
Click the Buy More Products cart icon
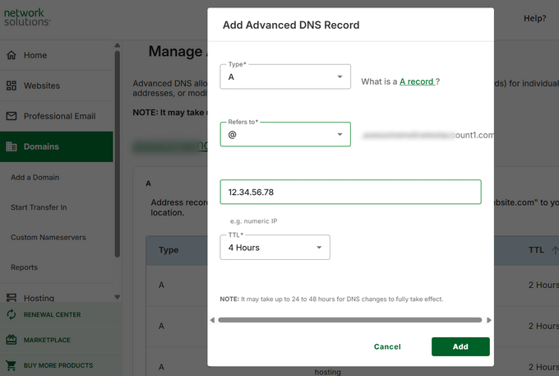(x=12, y=365)
